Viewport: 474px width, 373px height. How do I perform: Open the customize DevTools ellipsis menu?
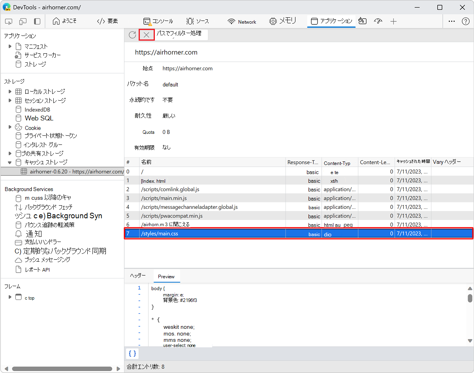tap(452, 21)
